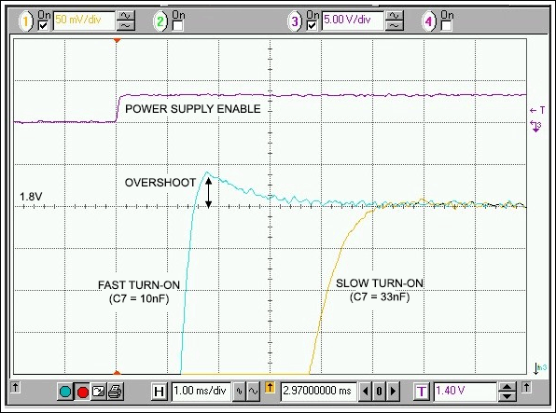
Task: Click the red Stop acquisition button
Action: point(82,392)
